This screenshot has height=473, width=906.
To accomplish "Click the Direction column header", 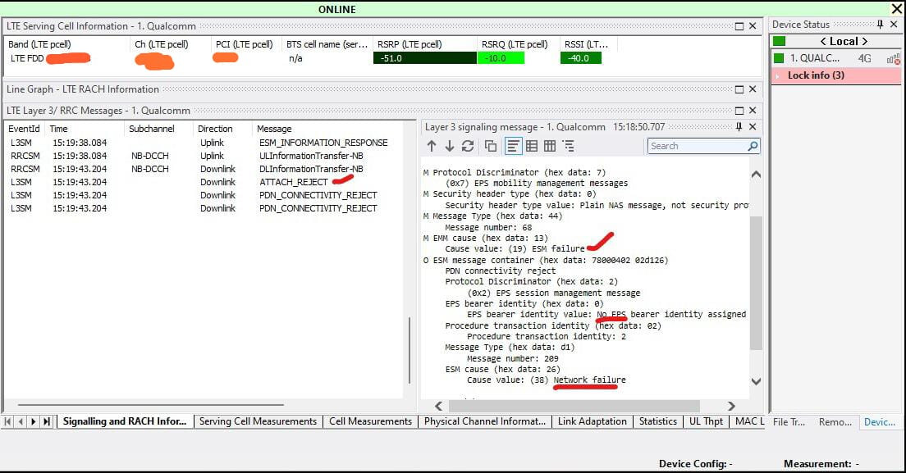I will (x=215, y=129).
